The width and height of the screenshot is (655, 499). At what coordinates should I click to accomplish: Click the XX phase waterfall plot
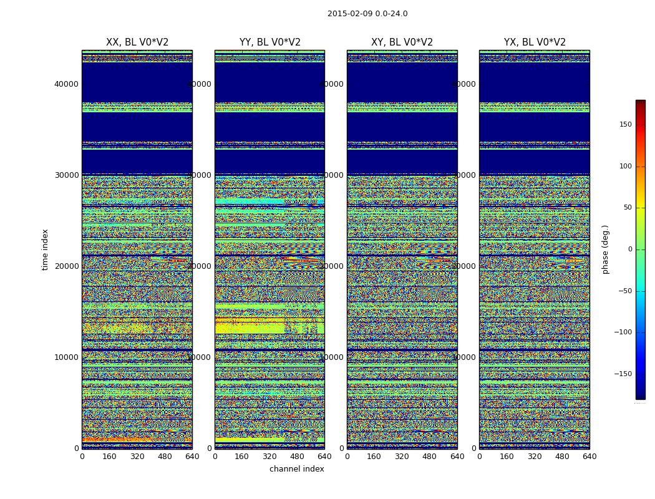[137, 249]
